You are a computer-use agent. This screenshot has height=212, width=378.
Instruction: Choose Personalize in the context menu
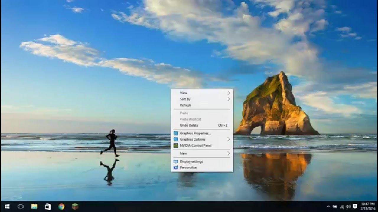202,168
